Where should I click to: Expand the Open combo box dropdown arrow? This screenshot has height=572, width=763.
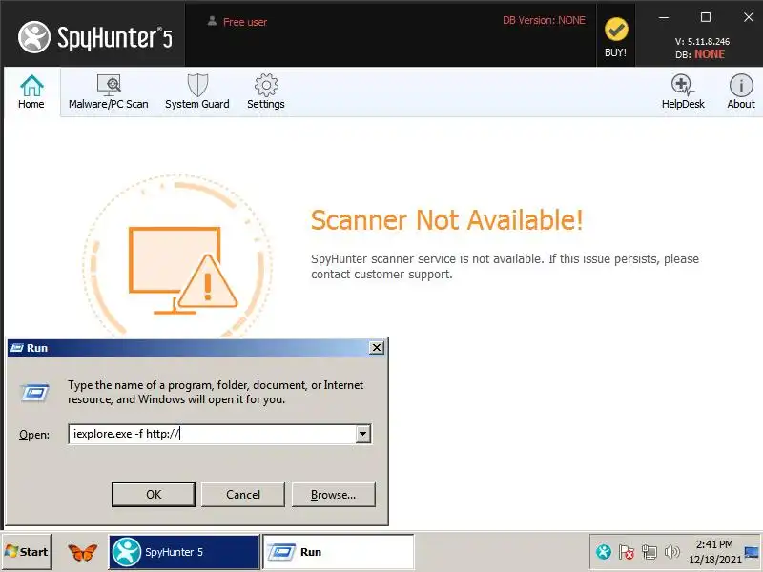(363, 434)
